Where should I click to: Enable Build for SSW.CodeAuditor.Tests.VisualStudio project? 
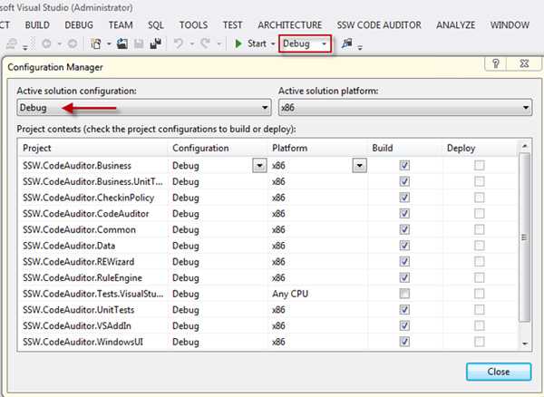point(404,294)
